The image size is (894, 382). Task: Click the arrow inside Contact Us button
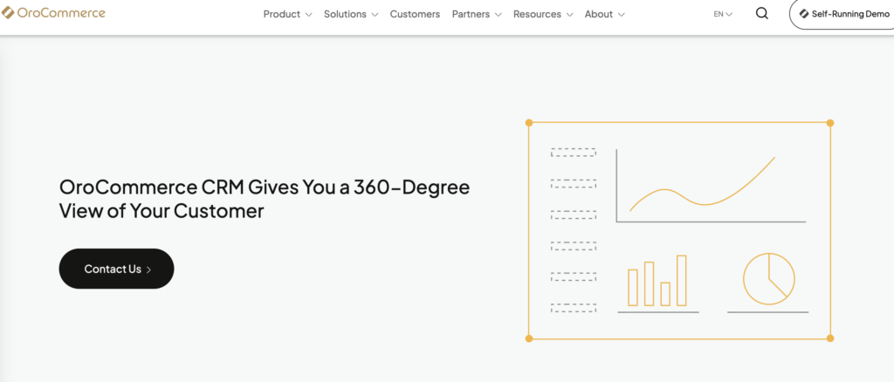coord(149,269)
